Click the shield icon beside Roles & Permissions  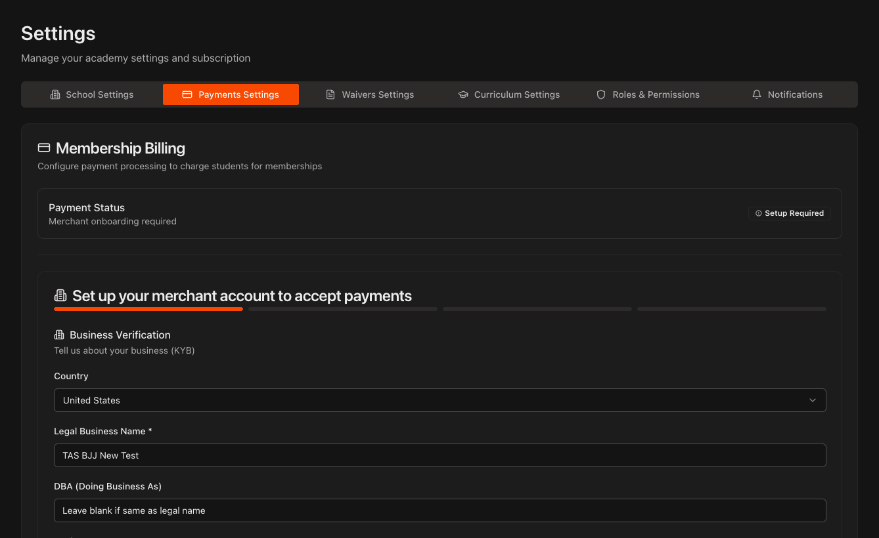pos(601,94)
